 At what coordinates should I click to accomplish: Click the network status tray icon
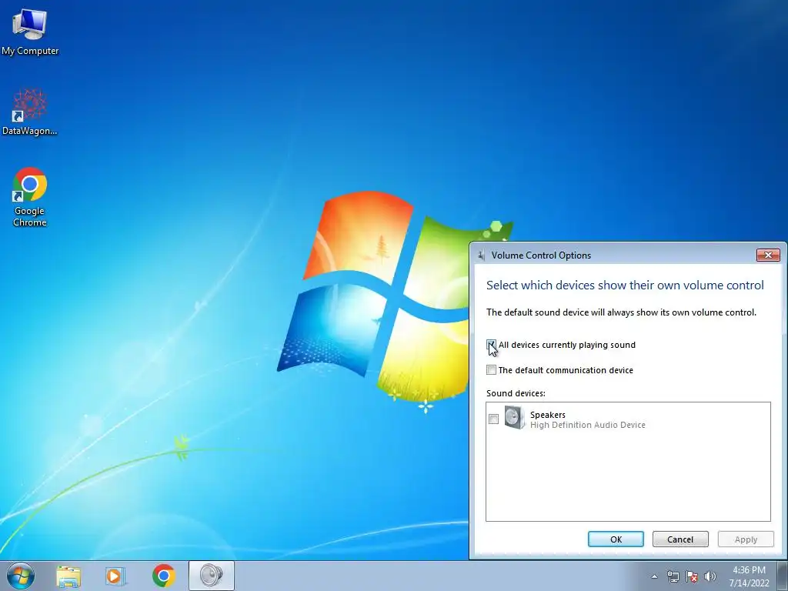point(673,576)
